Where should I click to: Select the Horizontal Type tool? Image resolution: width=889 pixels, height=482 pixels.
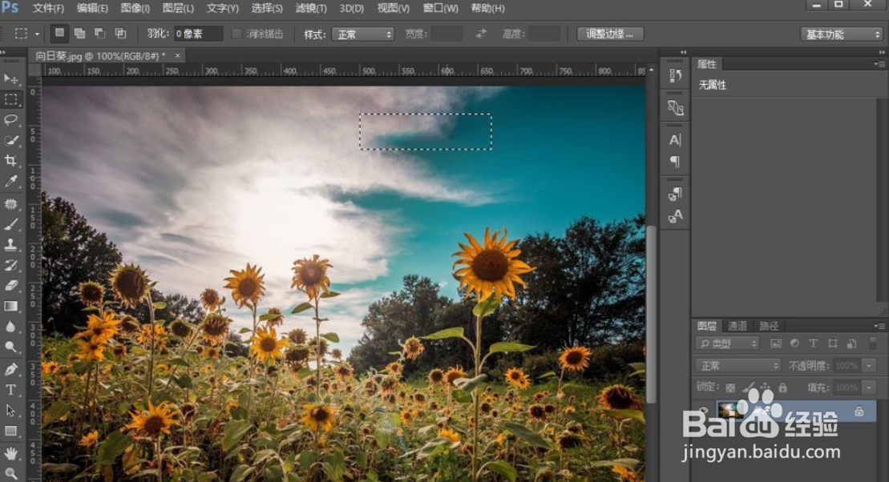[x=10, y=390]
